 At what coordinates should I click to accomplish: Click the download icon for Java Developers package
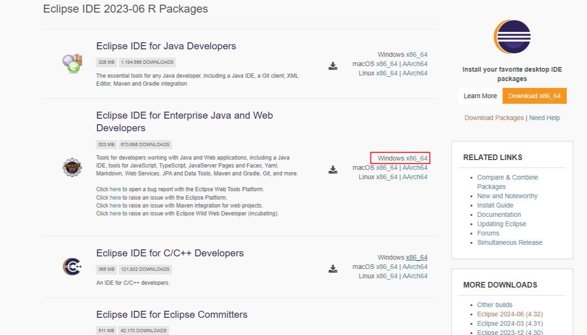[333, 66]
